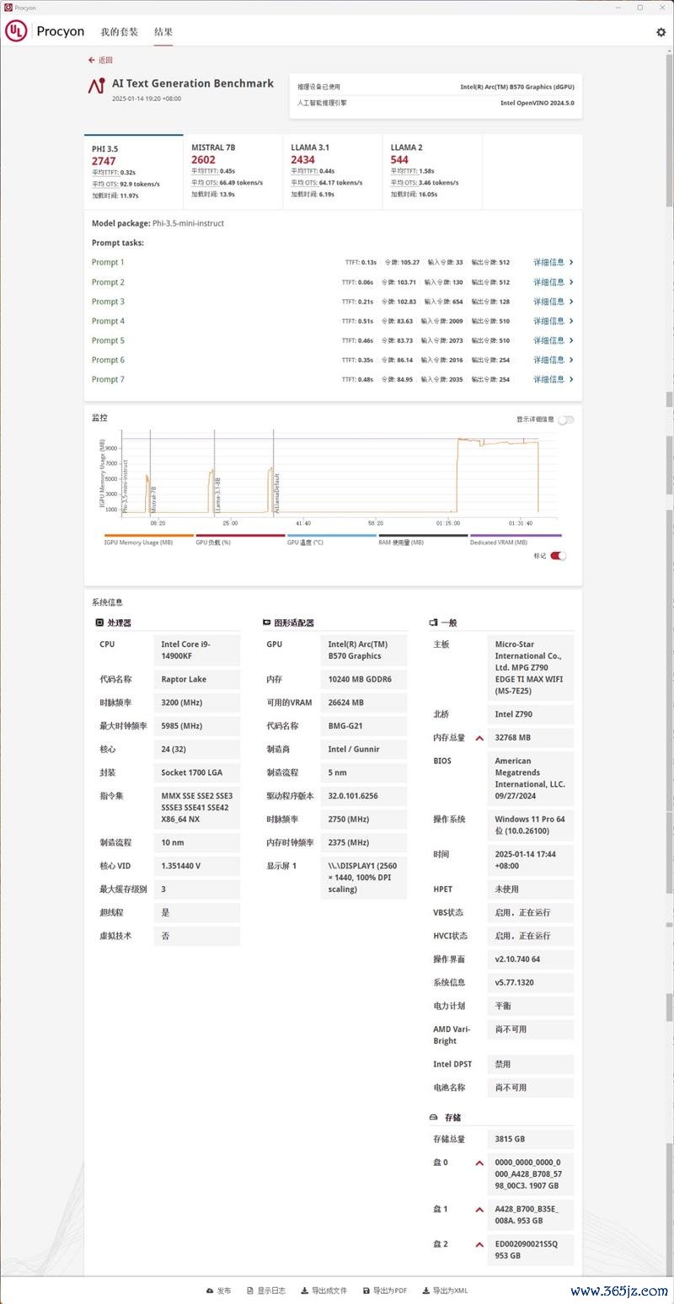Expand the details chevron on Prompt 5
674x1304 pixels.
(x=571, y=340)
